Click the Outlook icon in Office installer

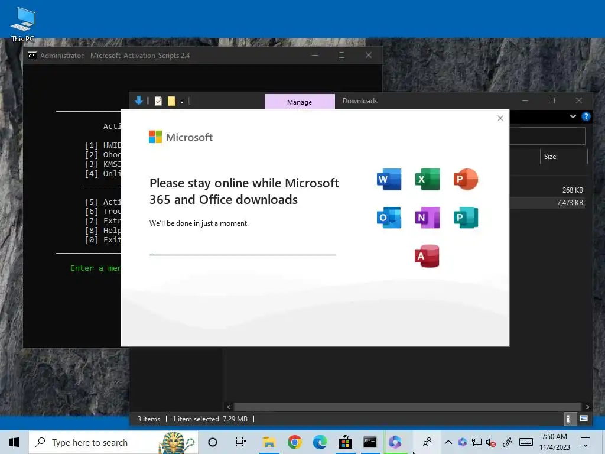(389, 218)
